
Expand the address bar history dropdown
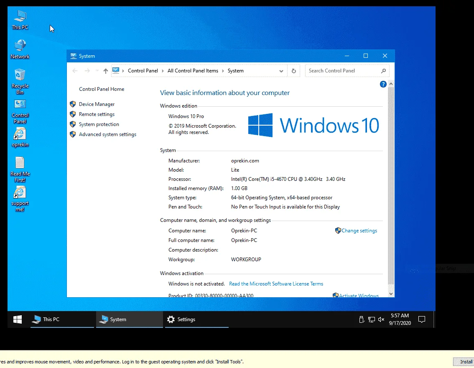click(281, 71)
